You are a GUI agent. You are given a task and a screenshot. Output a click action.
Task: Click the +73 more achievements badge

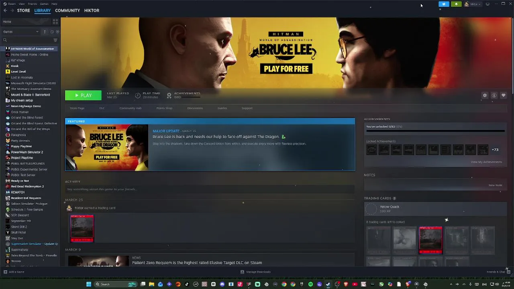tap(495, 150)
